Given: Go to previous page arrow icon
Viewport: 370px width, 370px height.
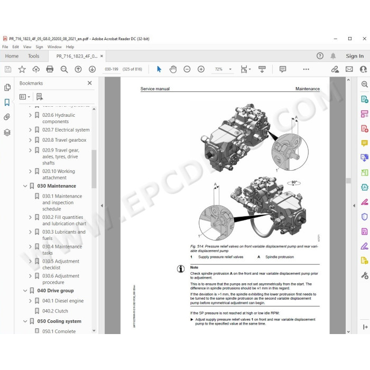Looking at the screenshot, I should click(x=78, y=69).
